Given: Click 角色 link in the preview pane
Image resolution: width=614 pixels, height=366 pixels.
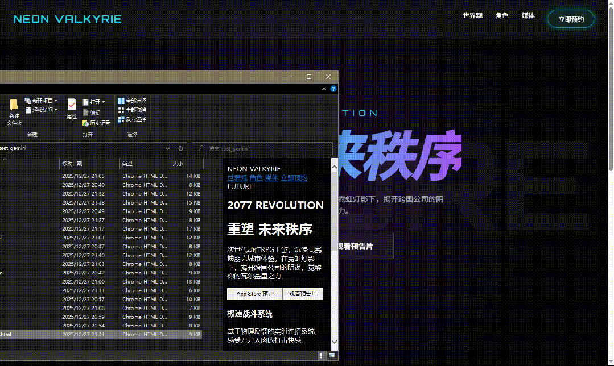Looking at the screenshot, I should 256,178.
